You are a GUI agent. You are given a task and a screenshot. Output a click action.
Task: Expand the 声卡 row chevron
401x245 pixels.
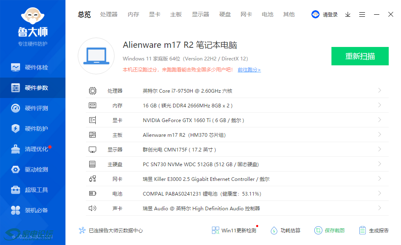click(x=380, y=208)
